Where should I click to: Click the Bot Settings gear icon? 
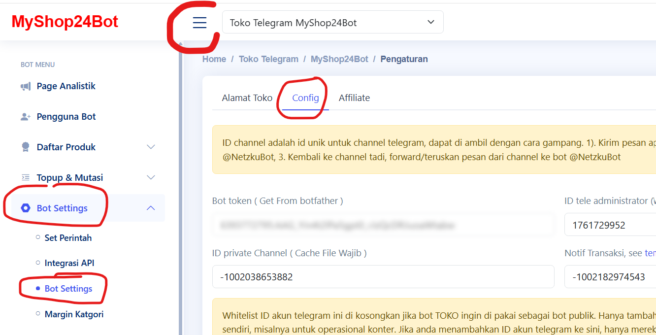(x=25, y=208)
